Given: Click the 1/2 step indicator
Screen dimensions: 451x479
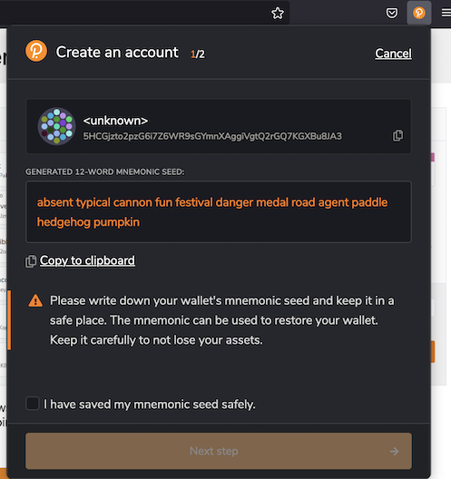Looking at the screenshot, I should 198,54.
